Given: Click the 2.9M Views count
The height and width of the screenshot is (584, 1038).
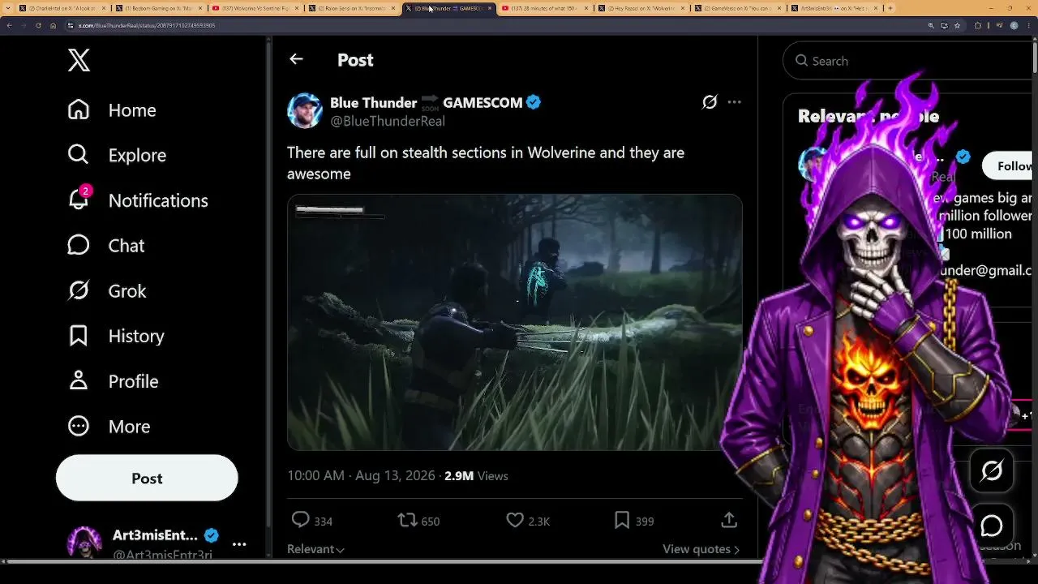Looking at the screenshot, I should (x=476, y=476).
